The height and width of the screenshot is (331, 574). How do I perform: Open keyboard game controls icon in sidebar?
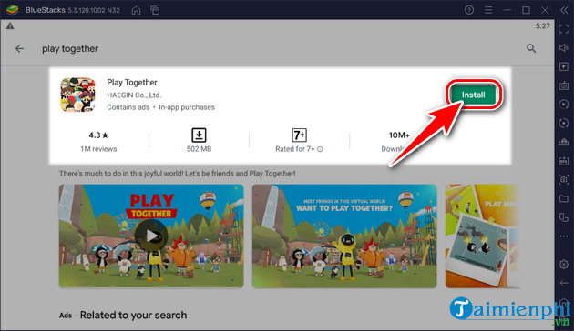point(564,85)
